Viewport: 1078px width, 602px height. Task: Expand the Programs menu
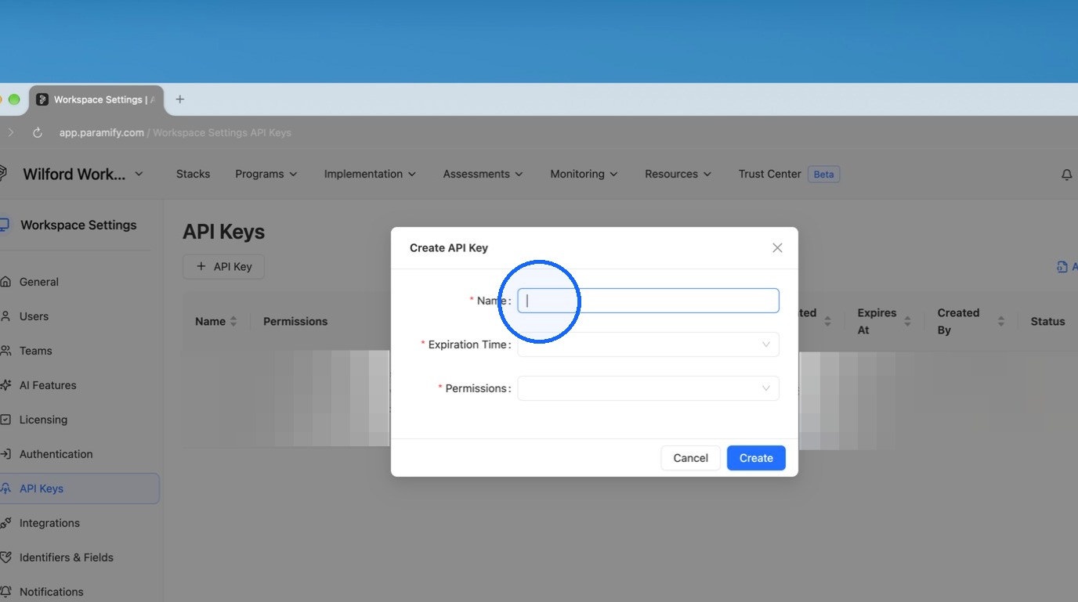tap(266, 174)
